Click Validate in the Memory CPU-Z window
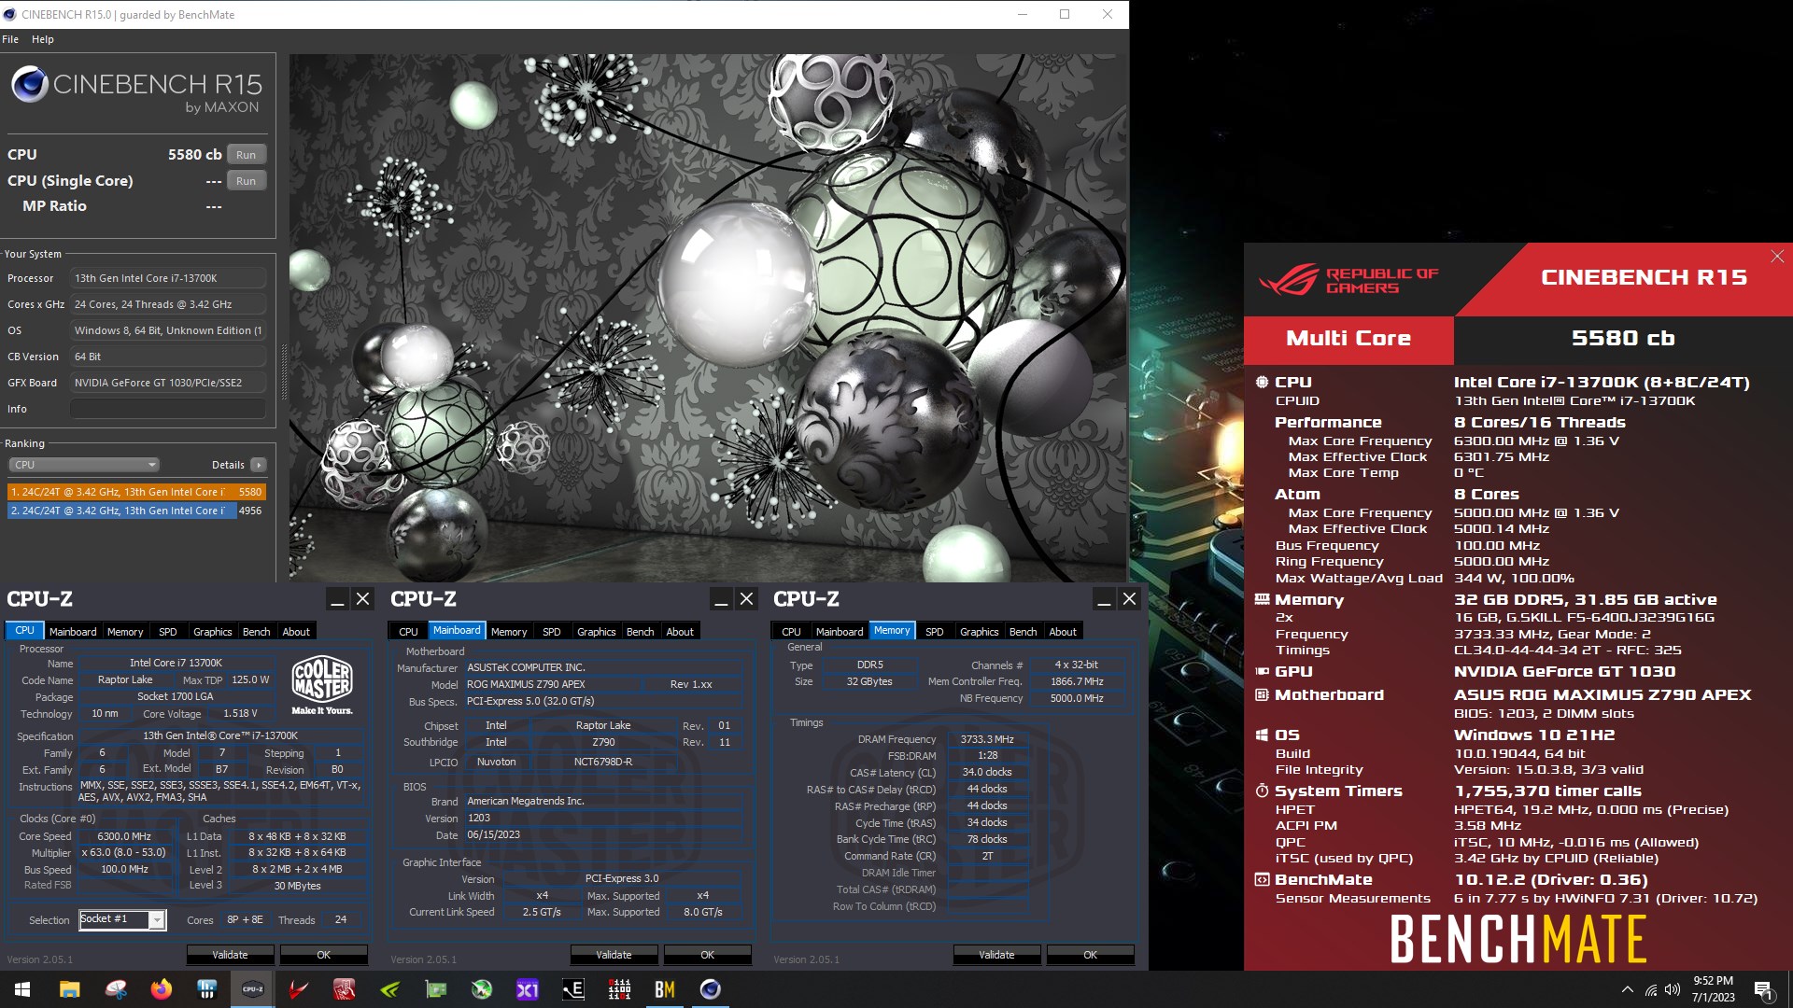The image size is (1793, 1008). pyautogui.click(x=996, y=955)
